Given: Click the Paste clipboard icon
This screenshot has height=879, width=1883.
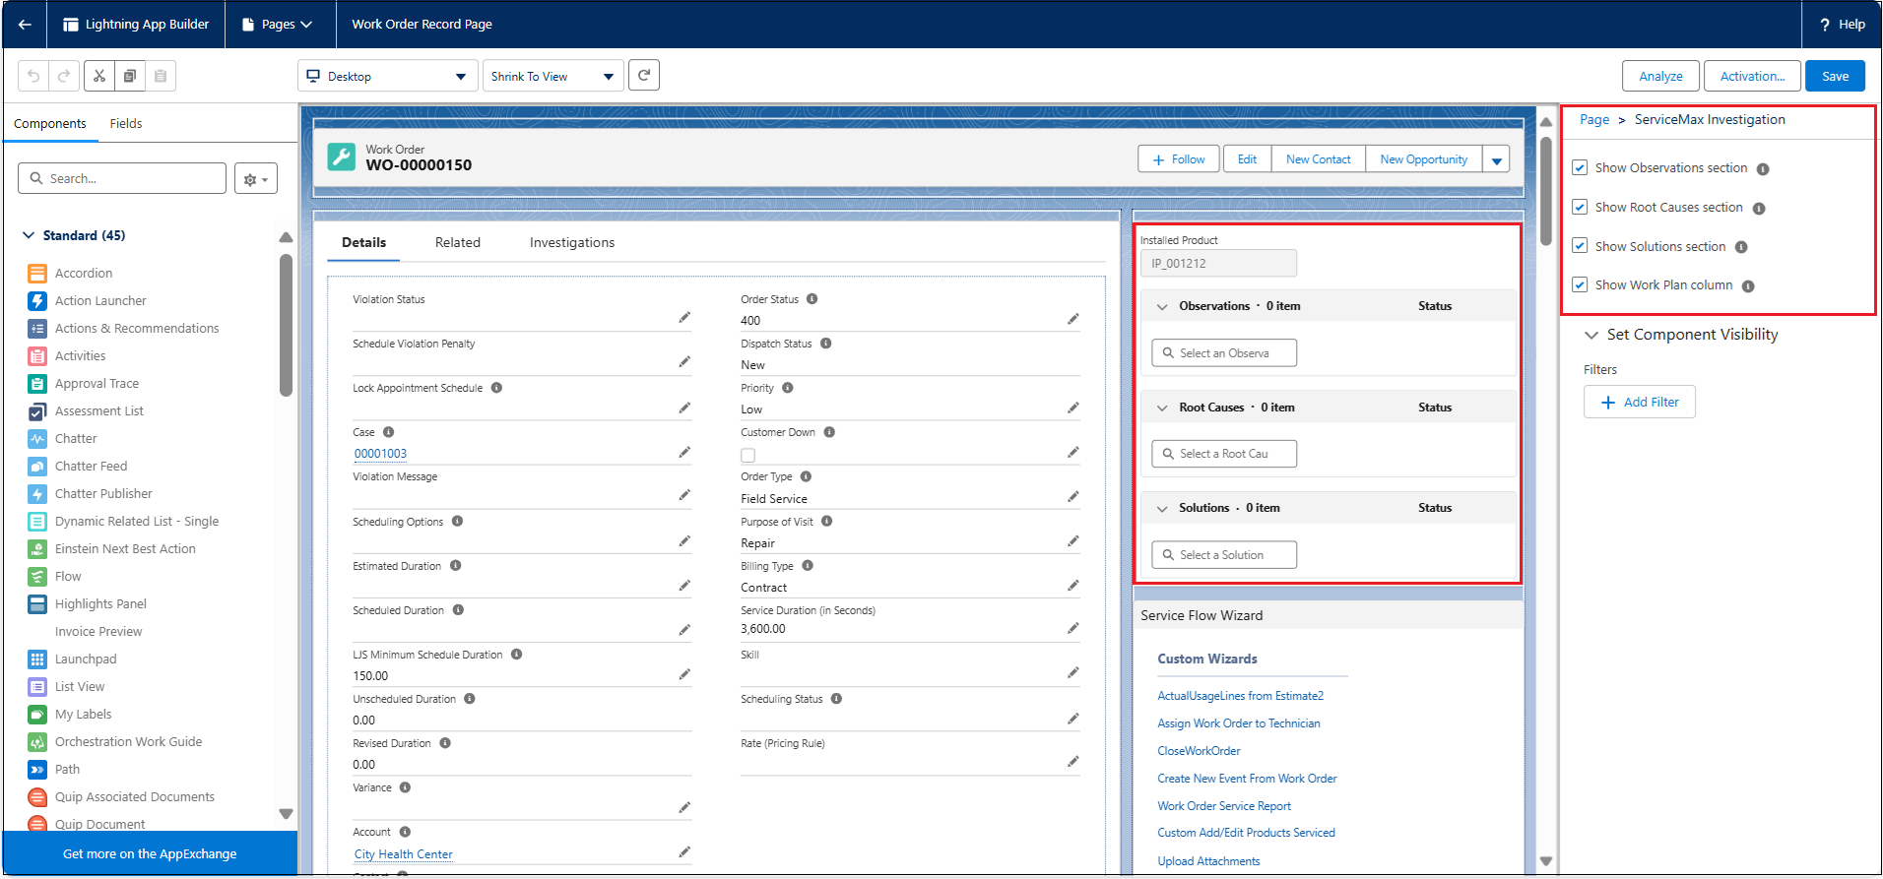Looking at the screenshot, I should 161,76.
